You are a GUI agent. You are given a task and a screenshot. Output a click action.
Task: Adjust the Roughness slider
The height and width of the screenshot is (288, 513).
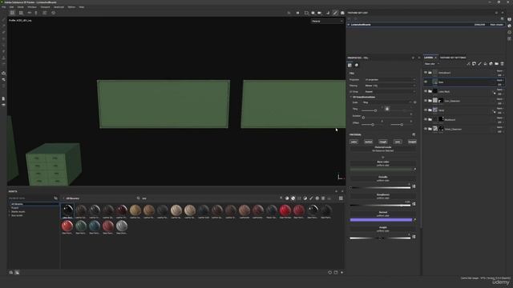[380, 206]
